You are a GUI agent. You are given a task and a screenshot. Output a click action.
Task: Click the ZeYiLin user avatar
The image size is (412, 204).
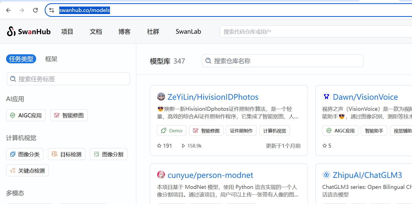161,97
